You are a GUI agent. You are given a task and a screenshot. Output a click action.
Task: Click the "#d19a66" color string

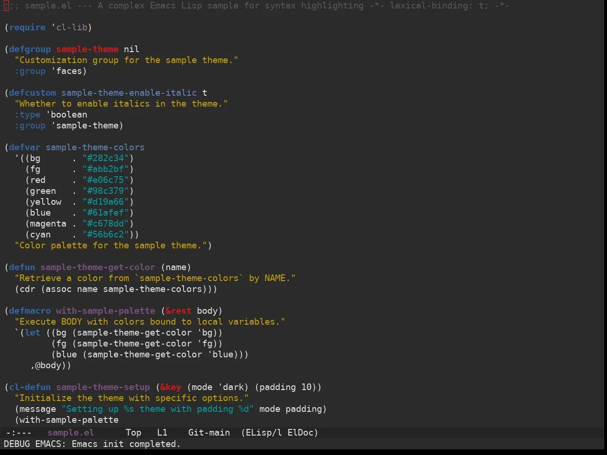(x=106, y=202)
